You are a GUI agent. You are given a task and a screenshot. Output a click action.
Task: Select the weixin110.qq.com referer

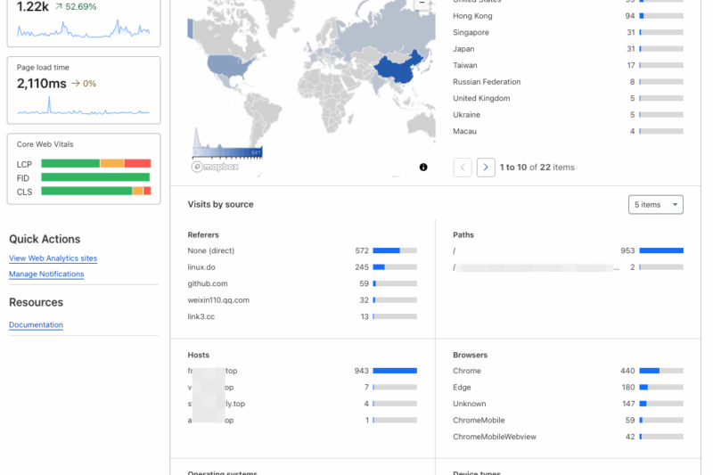(x=302, y=300)
